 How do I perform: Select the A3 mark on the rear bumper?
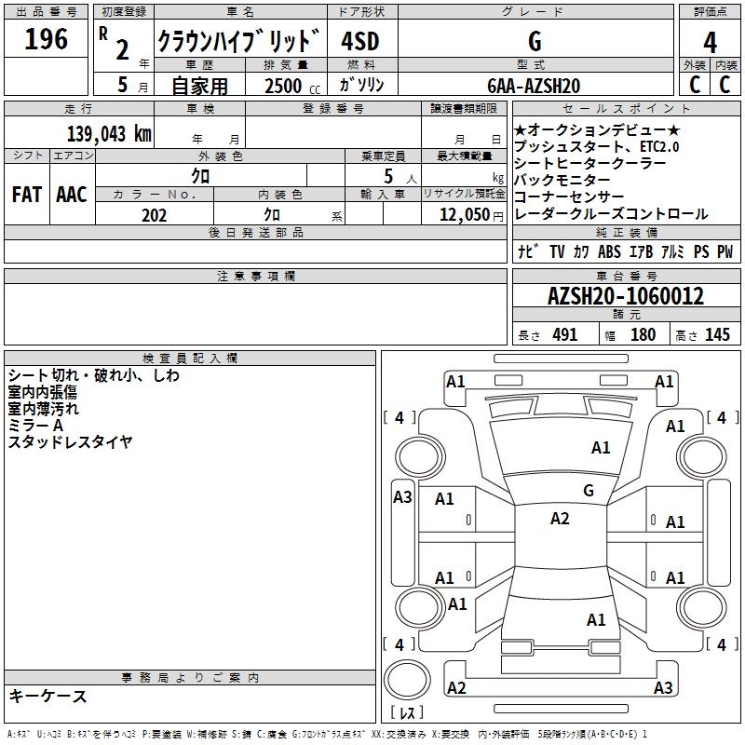(x=663, y=687)
